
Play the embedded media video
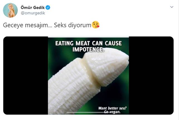point(88,76)
